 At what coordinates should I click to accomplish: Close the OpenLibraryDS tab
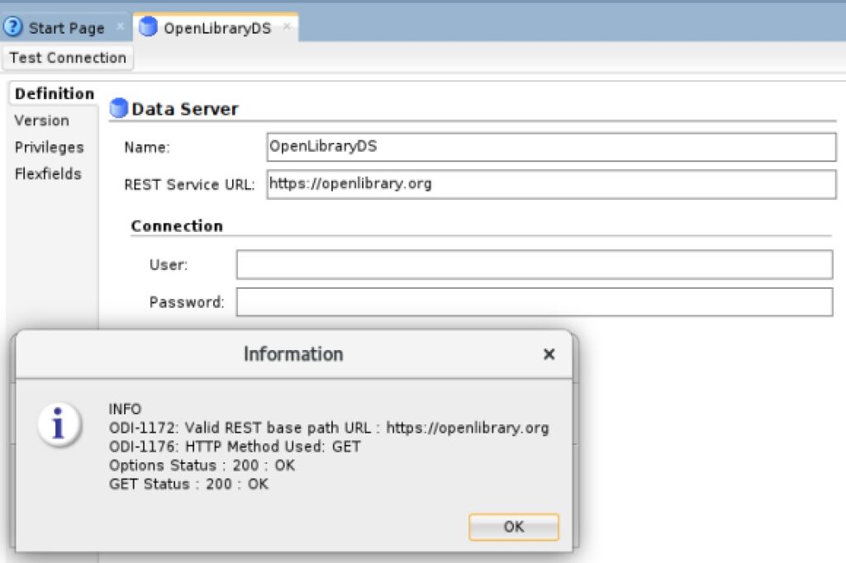(287, 26)
